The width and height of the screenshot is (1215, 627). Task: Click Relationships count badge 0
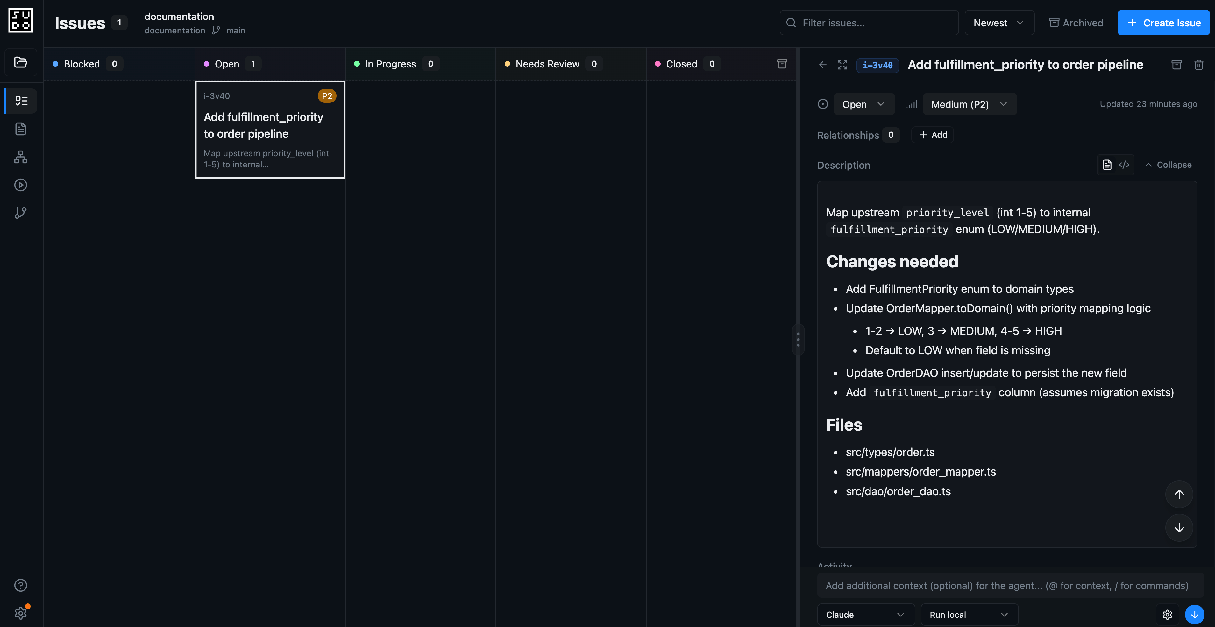891,135
